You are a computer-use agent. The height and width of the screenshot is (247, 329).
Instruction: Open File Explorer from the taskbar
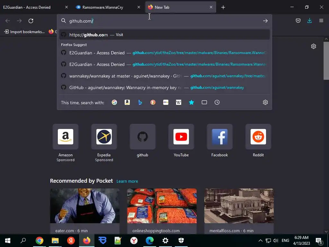pos(55,241)
